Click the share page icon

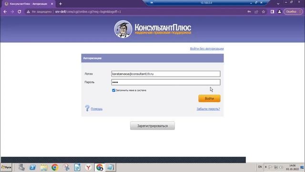[256, 11]
